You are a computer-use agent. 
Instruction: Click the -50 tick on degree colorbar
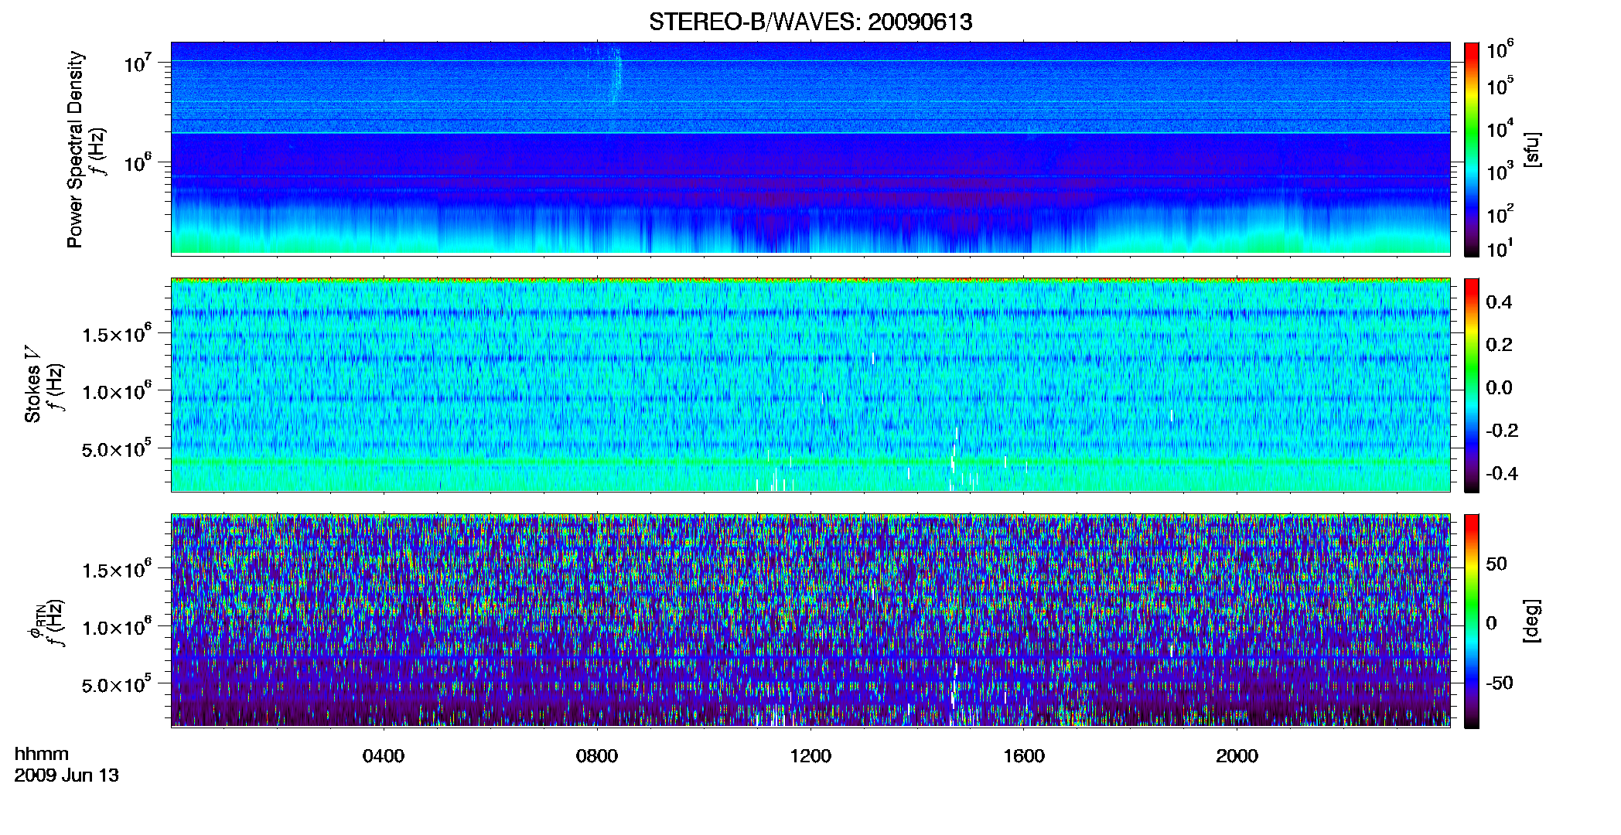pyautogui.click(x=1501, y=683)
